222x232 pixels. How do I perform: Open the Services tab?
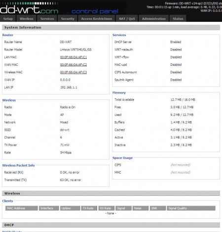pyautogui.click(x=47, y=19)
